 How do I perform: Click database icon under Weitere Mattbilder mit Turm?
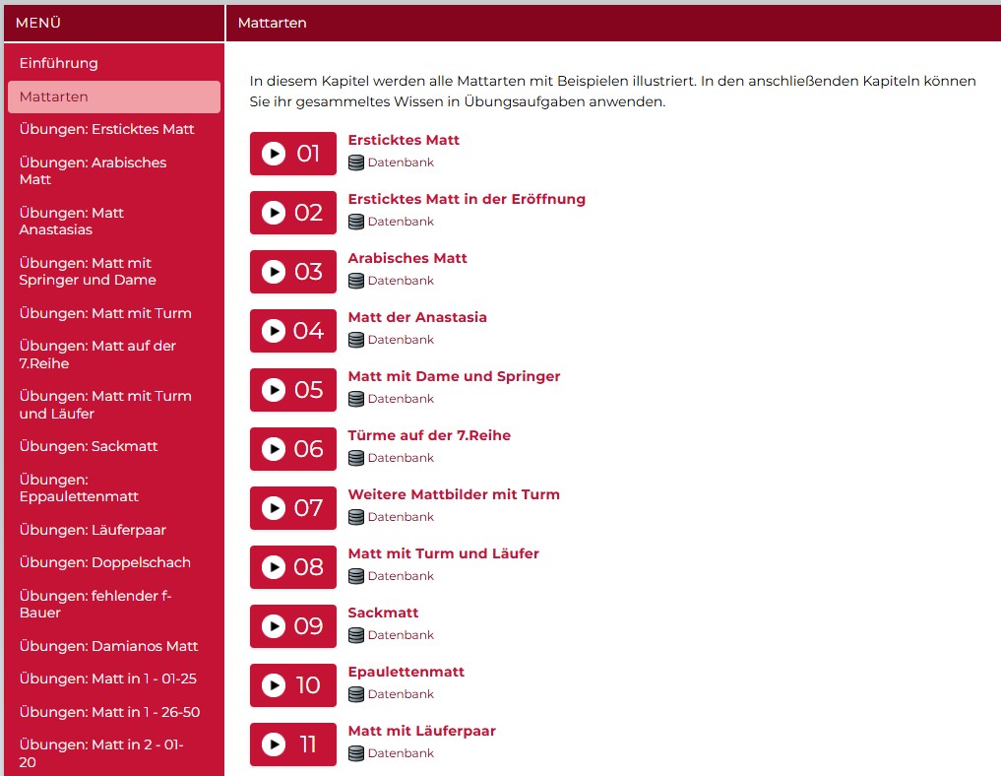356,517
